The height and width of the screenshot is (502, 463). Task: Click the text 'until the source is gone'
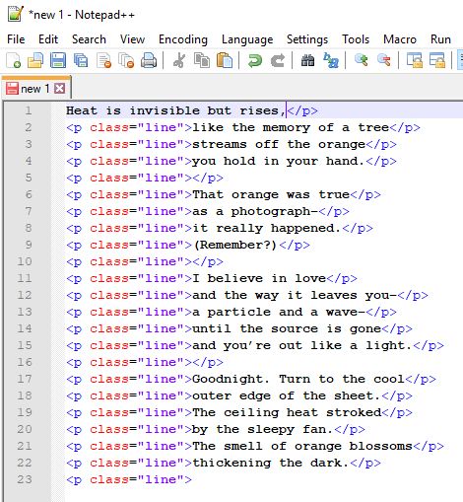[287, 328]
